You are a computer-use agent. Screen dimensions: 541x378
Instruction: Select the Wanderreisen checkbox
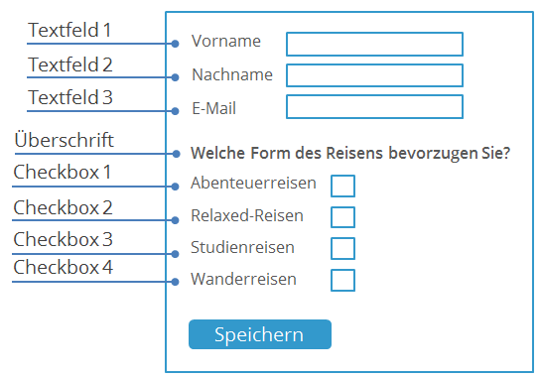click(x=342, y=280)
